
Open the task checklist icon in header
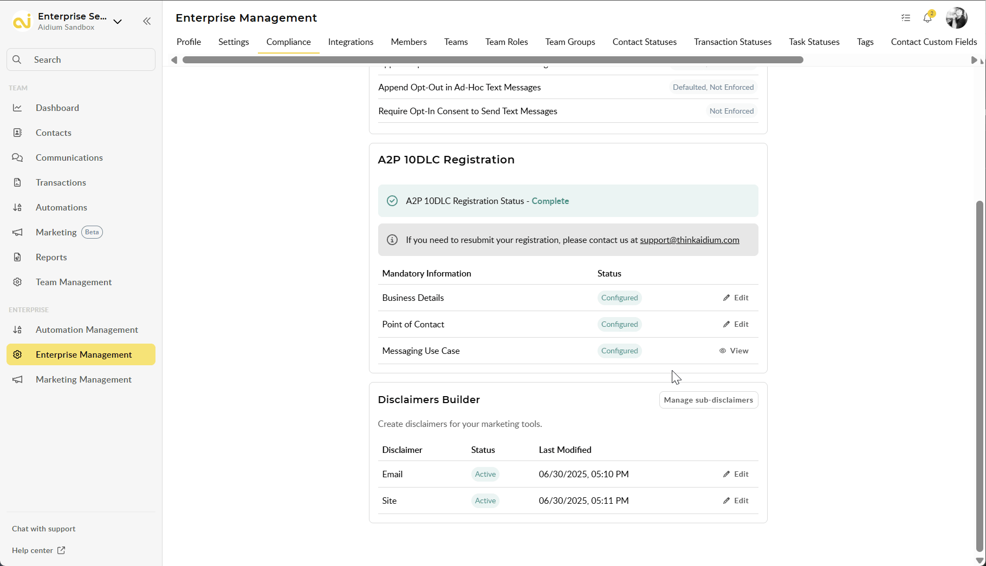(x=906, y=18)
